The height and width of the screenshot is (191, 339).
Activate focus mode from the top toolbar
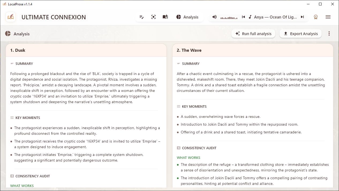153,17
